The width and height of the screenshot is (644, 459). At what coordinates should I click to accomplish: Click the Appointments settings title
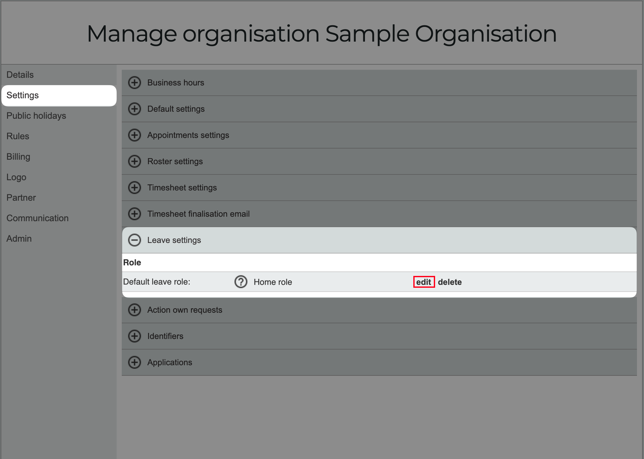tap(188, 135)
